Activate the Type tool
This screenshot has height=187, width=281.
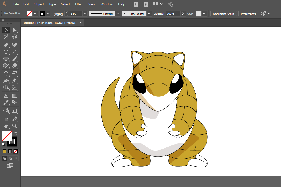tap(6, 52)
